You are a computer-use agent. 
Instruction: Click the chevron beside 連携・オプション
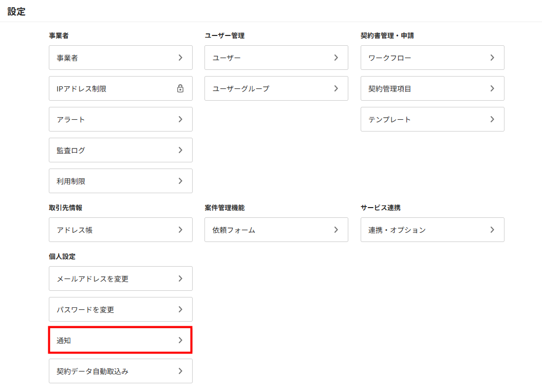tap(492, 230)
